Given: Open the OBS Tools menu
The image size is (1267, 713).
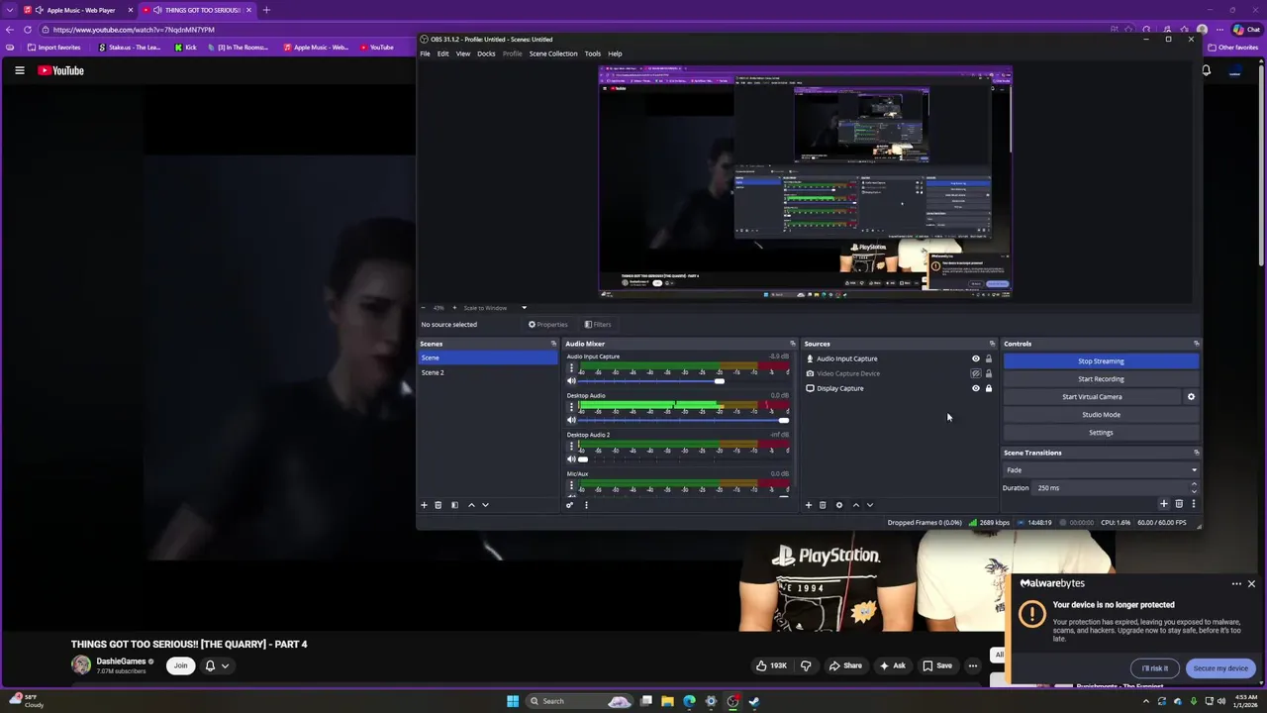Looking at the screenshot, I should [592, 53].
